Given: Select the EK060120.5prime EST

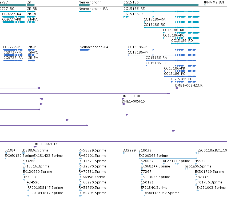Looking at the screenshot, I should [6, 158].
